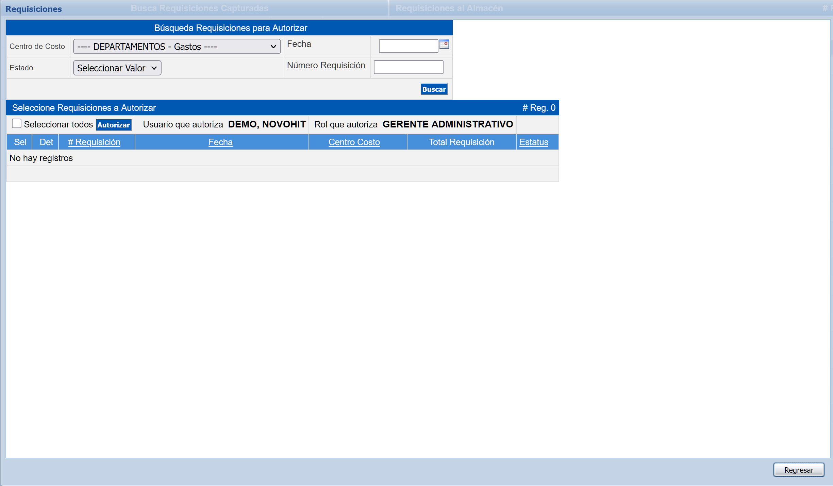Sort by Fecha column header link
The width and height of the screenshot is (833, 486).
[x=220, y=142]
